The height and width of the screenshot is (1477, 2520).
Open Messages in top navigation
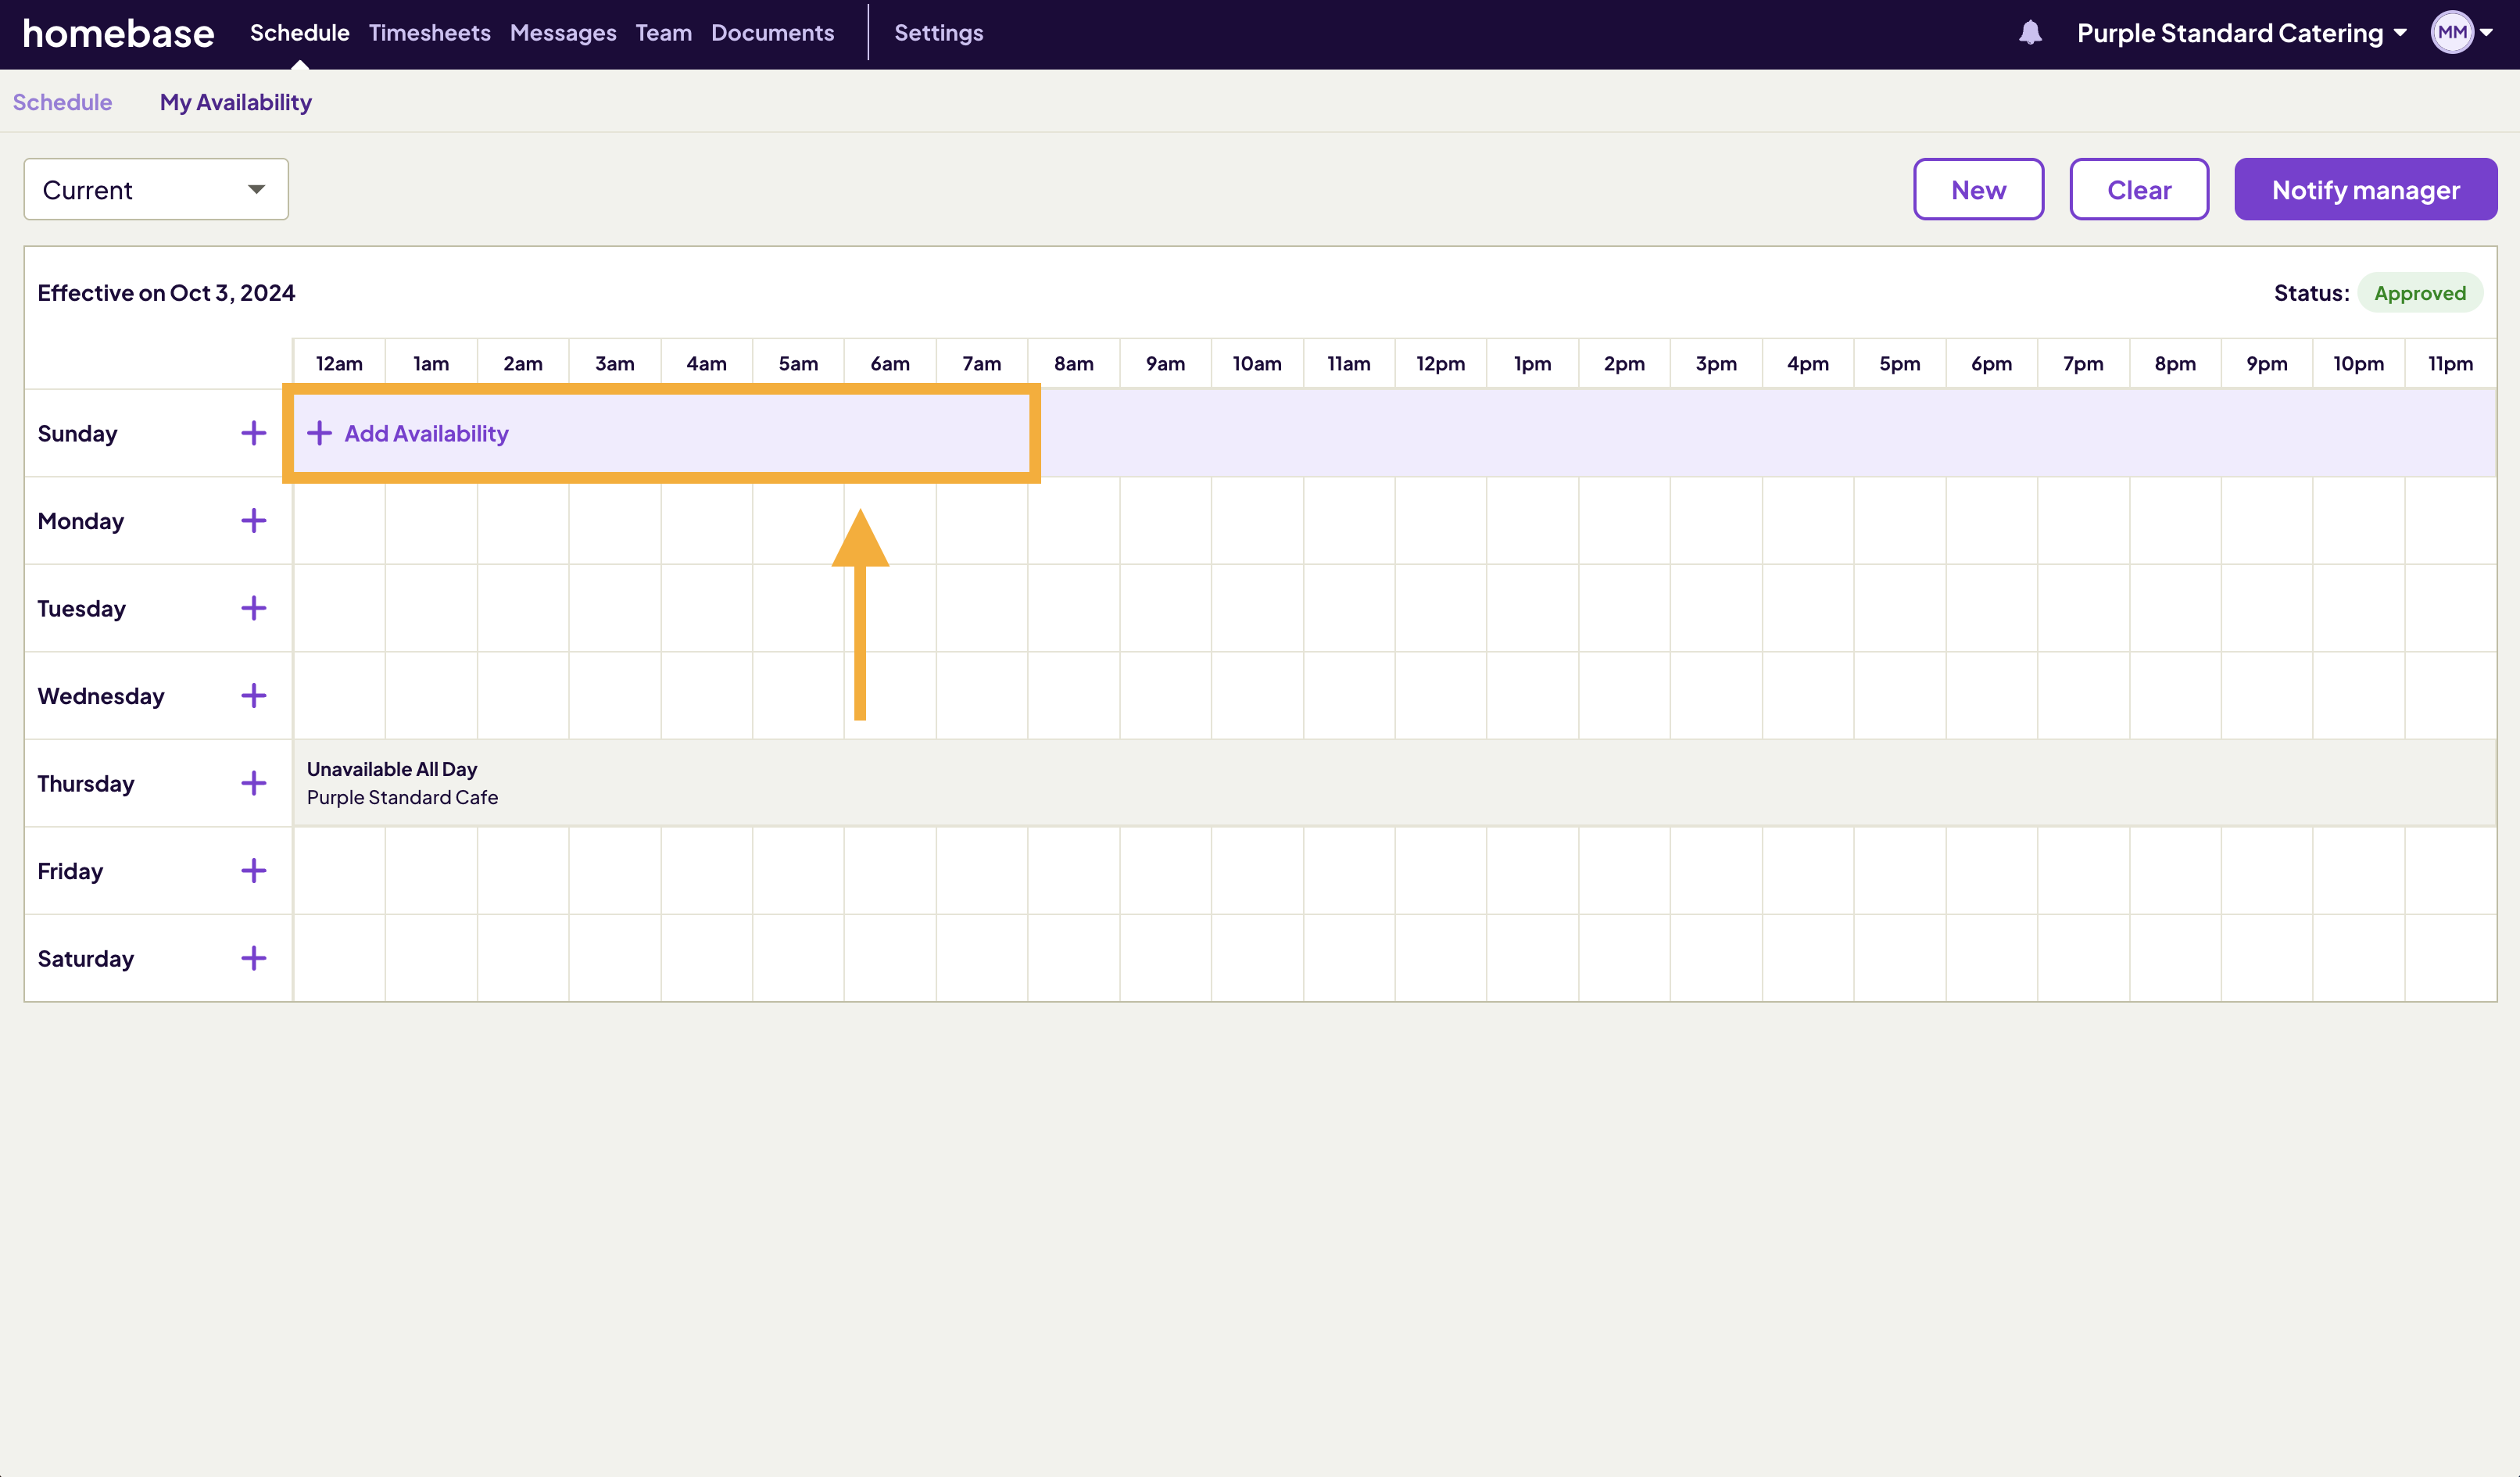pos(563,33)
